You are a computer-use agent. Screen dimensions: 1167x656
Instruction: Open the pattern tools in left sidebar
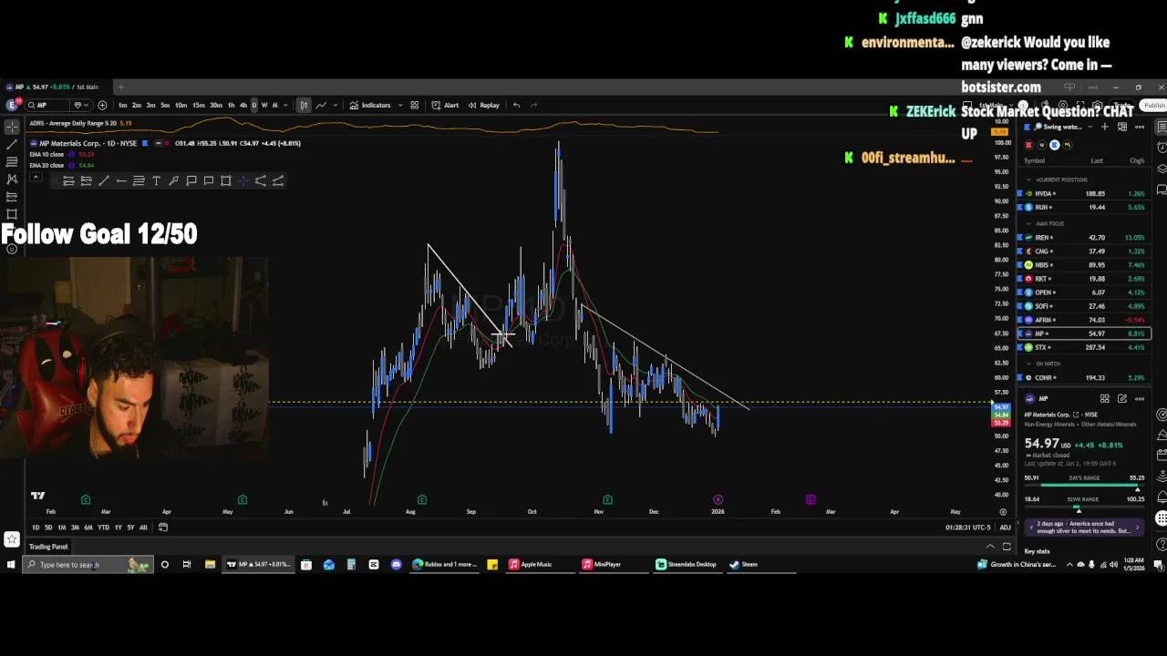point(12,179)
